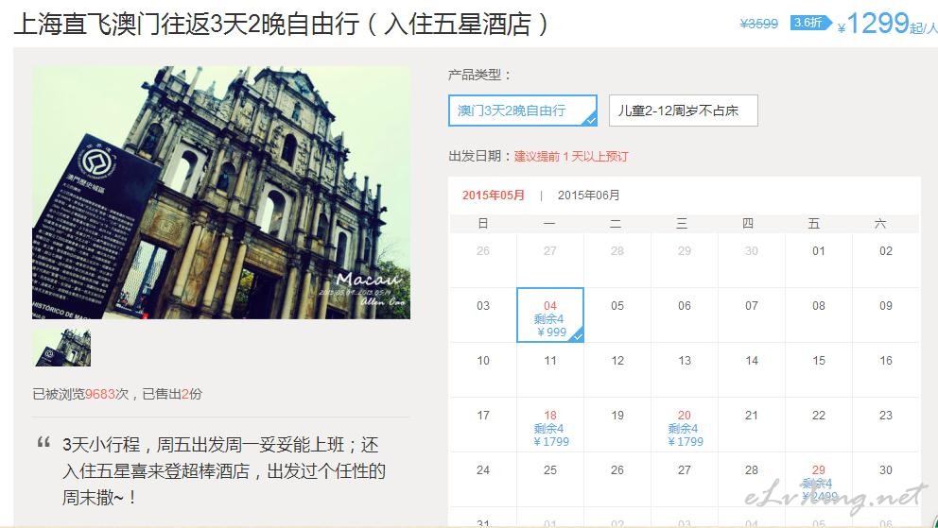Screen dimensions: 938x528
Task: Click calendar date 23
Action: coord(886,415)
